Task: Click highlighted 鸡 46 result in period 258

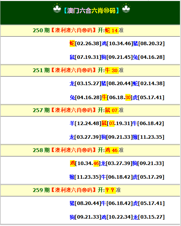Action: (x=112, y=150)
